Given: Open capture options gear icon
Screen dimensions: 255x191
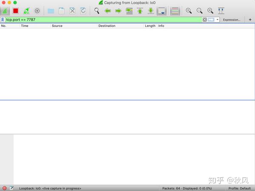Looking at the screenshot, I should coord(37,11).
